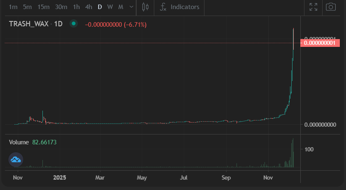Expand the timeframe dropdown chevron

tap(131, 7)
